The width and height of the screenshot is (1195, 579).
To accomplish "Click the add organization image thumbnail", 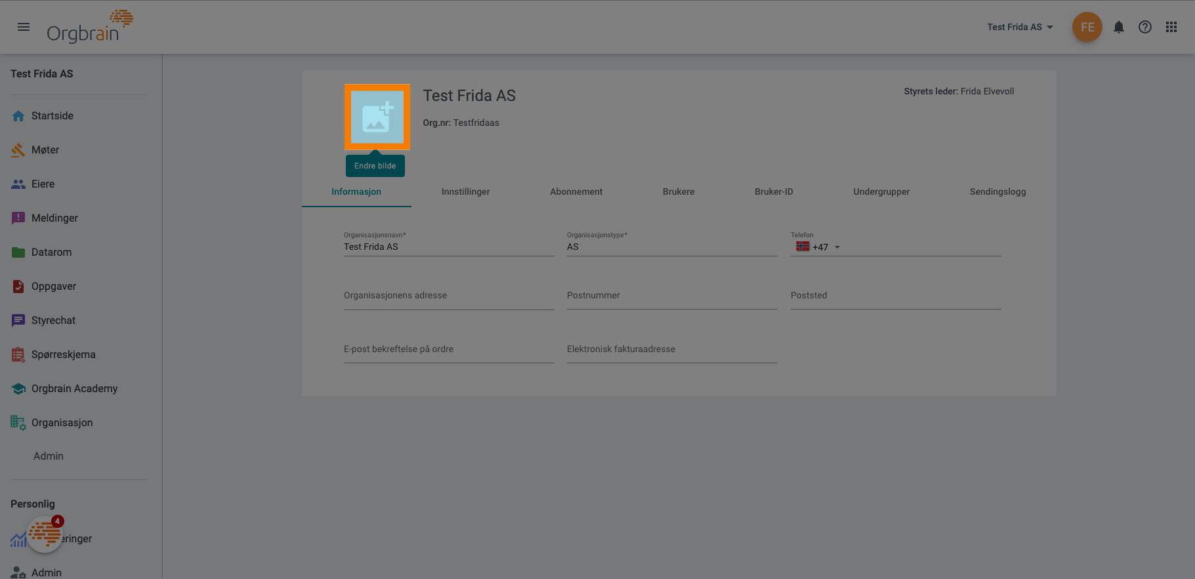I will click(377, 117).
